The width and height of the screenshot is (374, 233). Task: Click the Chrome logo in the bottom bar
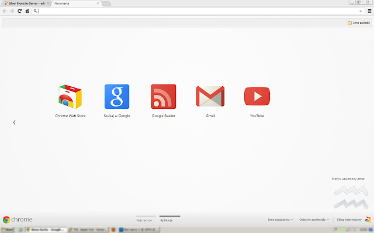(6, 220)
